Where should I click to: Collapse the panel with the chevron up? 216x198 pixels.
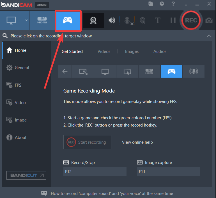click(x=209, y=36)
